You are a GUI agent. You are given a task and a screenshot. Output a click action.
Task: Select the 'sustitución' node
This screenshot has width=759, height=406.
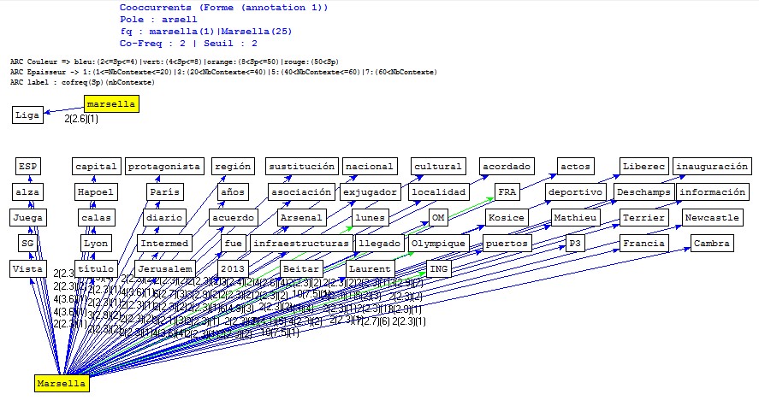tap(301, 167)
